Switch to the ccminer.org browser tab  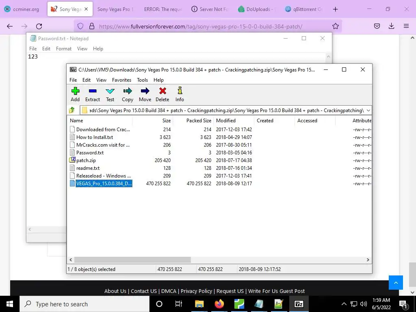point(22,9)
